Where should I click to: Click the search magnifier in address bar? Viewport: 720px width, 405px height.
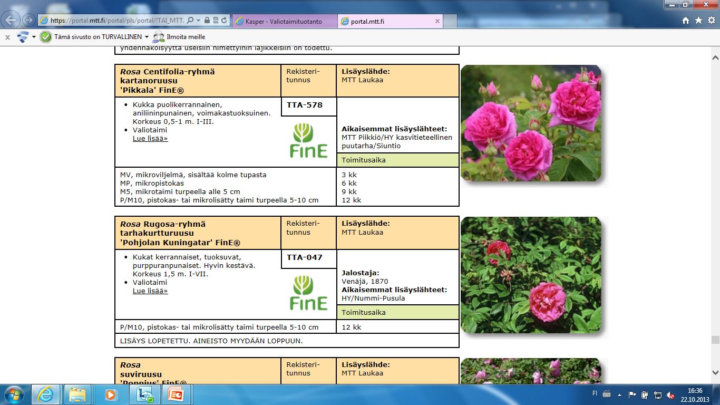(x=190, y=21)
